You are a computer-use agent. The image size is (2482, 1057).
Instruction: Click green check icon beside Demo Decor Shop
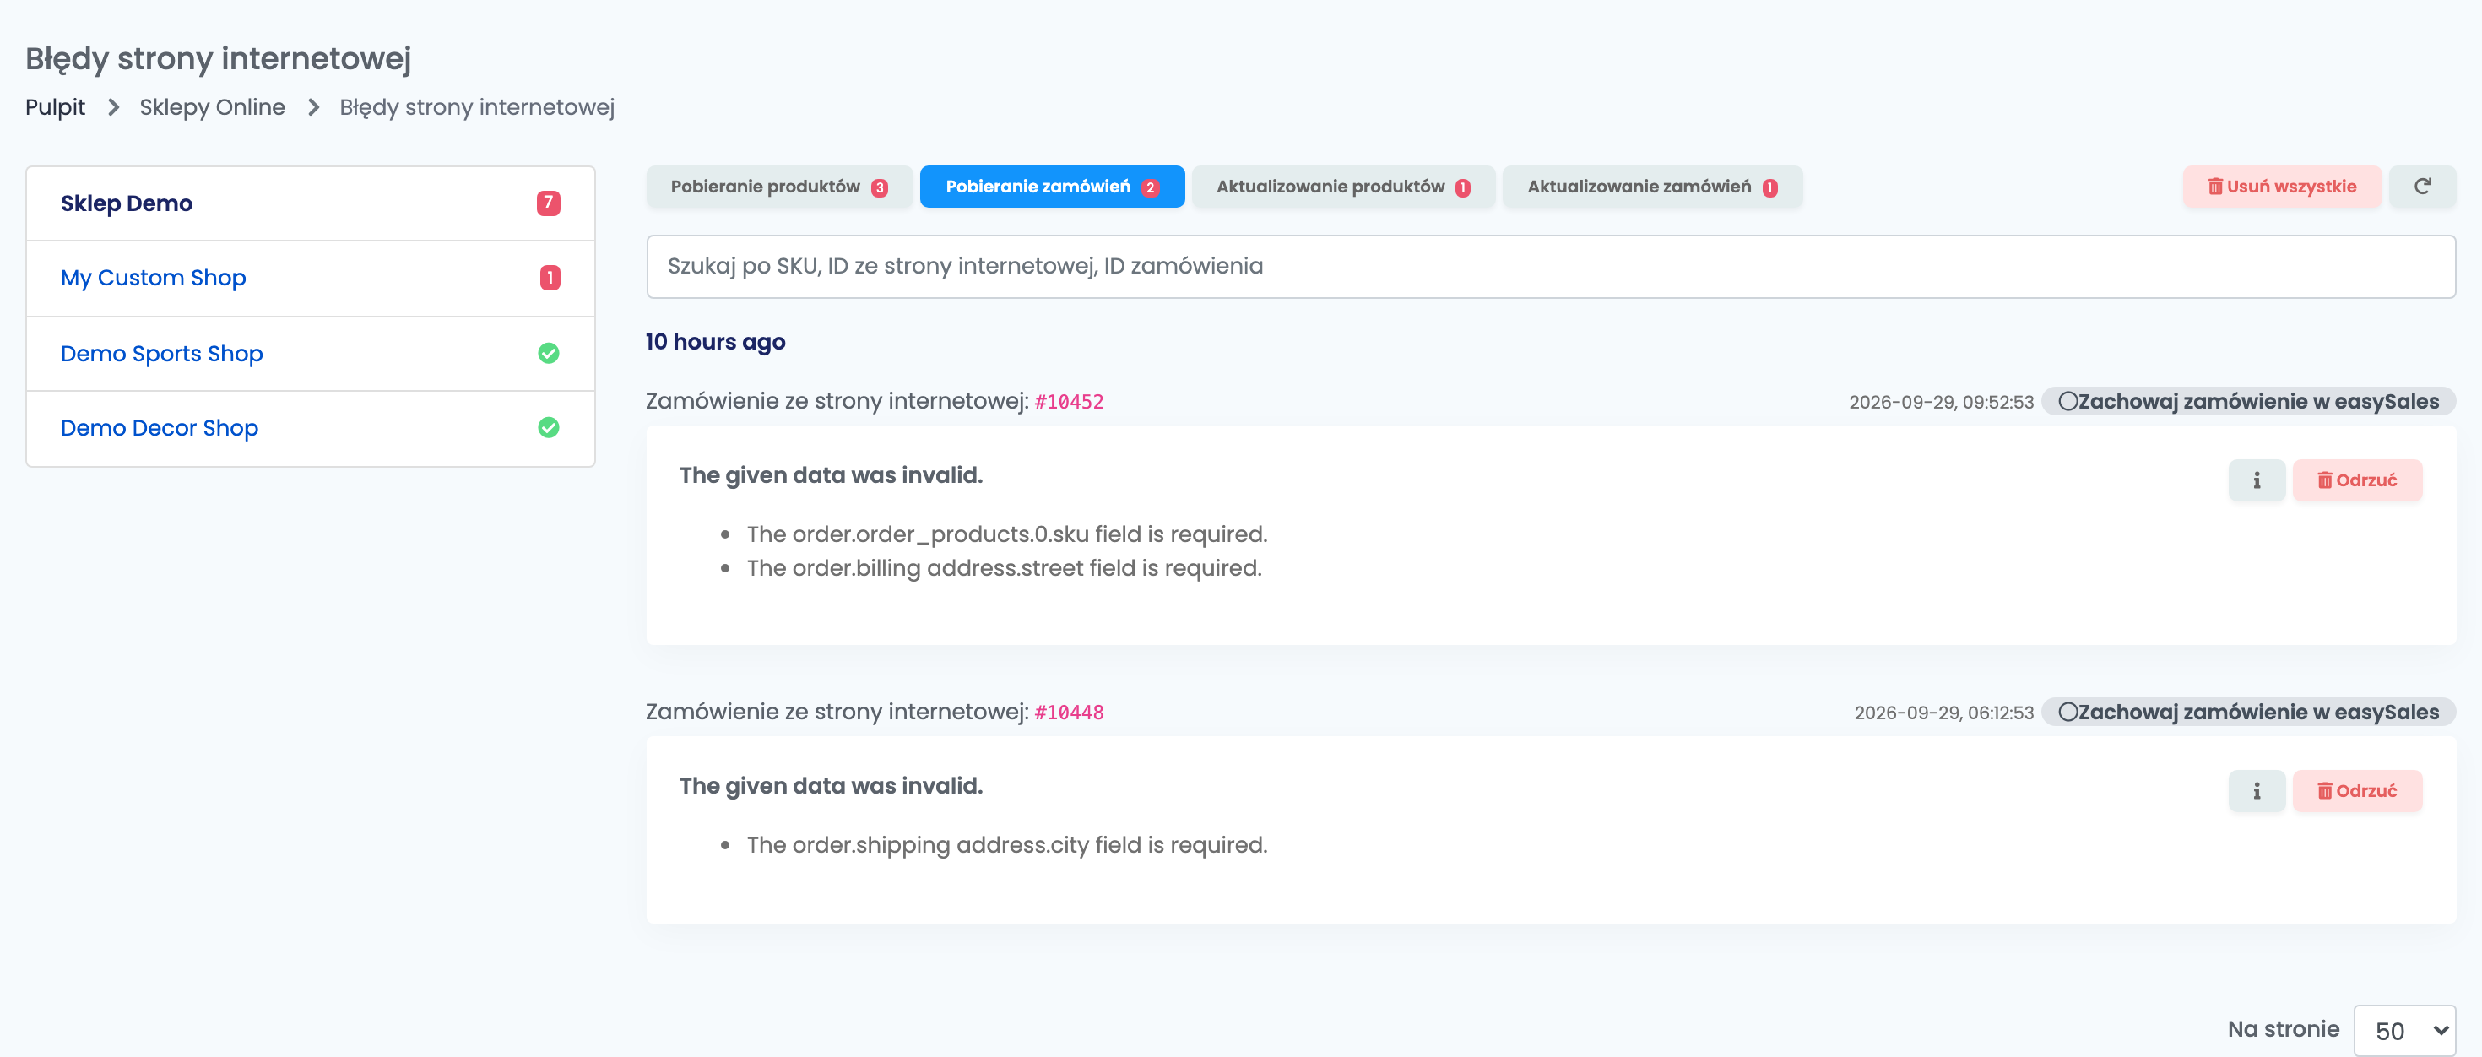[x=548, y=428]
